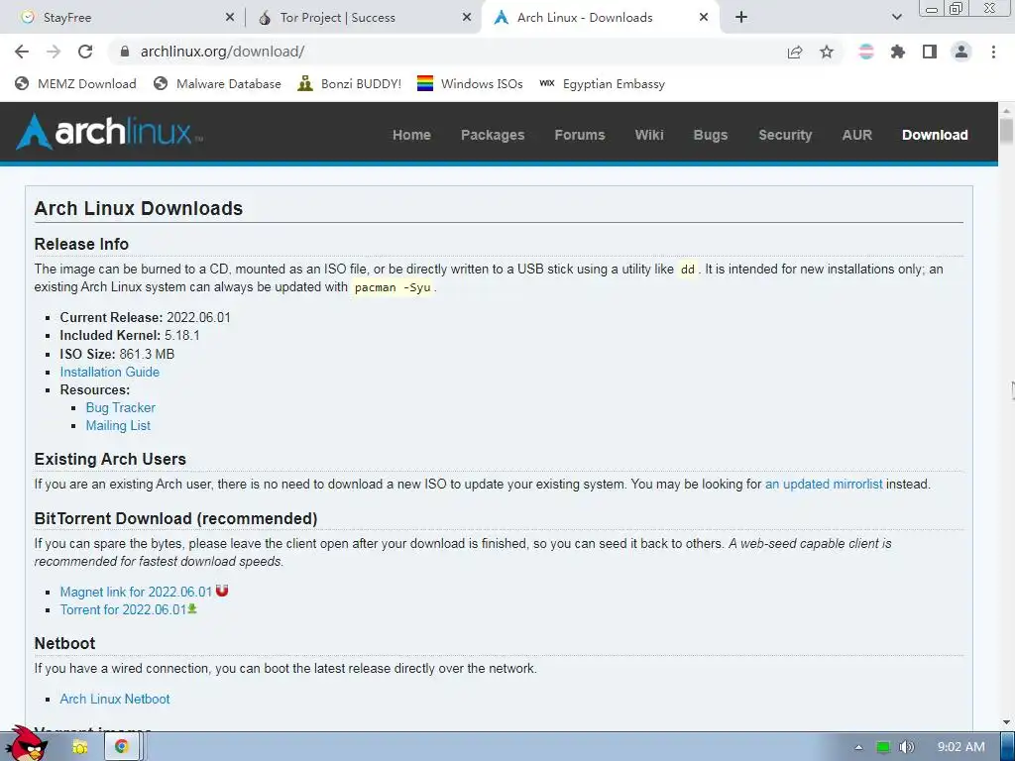Viewport: 1015px width, 761px height.
Task: Click Torrent for 2022.06.01 link
Action: 123,609
